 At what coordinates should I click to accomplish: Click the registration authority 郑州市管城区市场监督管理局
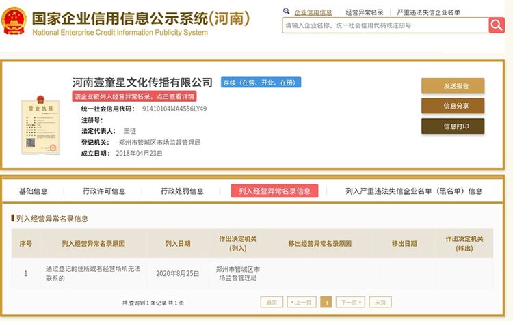click(x=159, y=142)
